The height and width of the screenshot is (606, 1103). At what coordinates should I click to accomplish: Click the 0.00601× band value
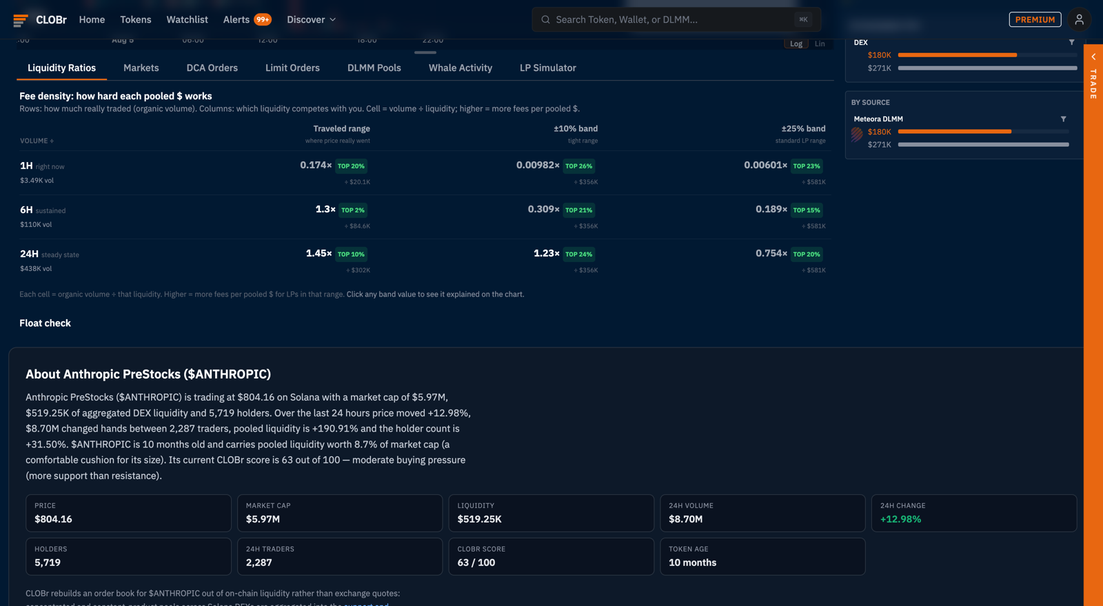point(765,165)
